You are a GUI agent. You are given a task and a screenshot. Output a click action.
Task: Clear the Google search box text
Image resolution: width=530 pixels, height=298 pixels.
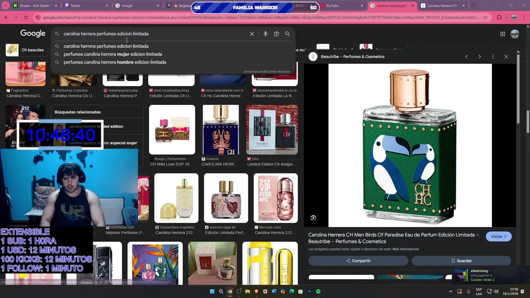(252, 34)
